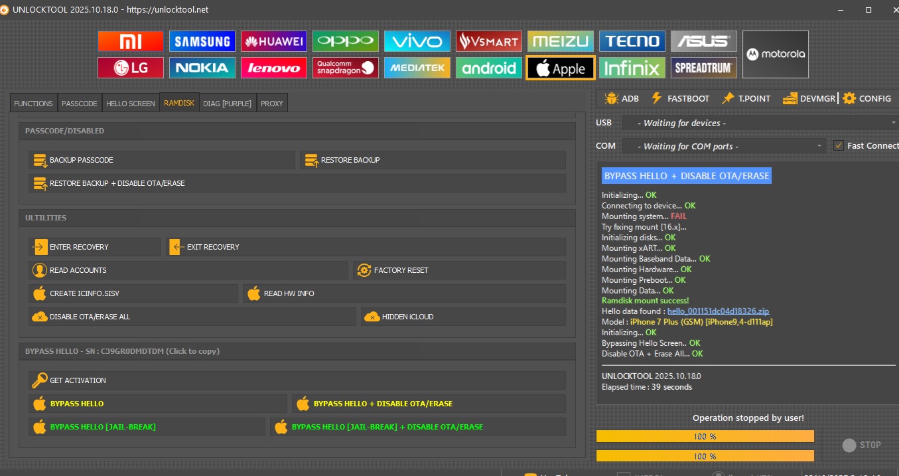Click ENTER RECOVERY button
The height and width of the screenshot is (476, 899).
(95, 247)
